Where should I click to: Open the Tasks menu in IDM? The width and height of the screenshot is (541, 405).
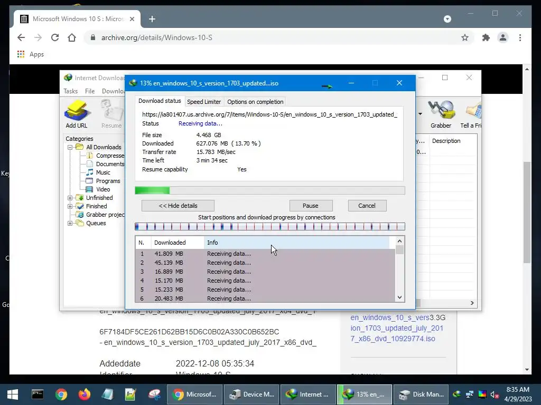70,91
